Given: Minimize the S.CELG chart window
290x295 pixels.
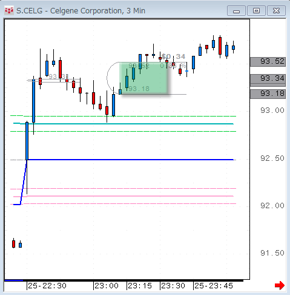Looking at the screenshot, I should click(x=236, y=11).
